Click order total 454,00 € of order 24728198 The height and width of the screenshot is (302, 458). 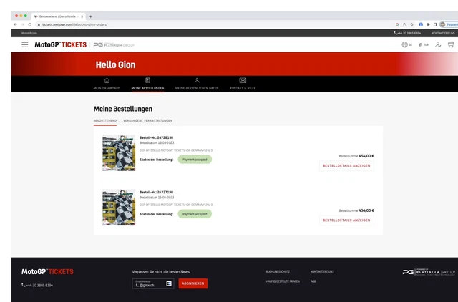(366, 156)
